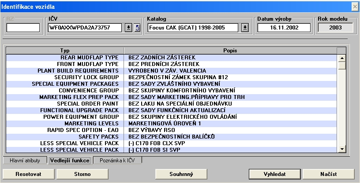
Task: Click the scrollbar down arrow in table
Action: coord(341,150)
